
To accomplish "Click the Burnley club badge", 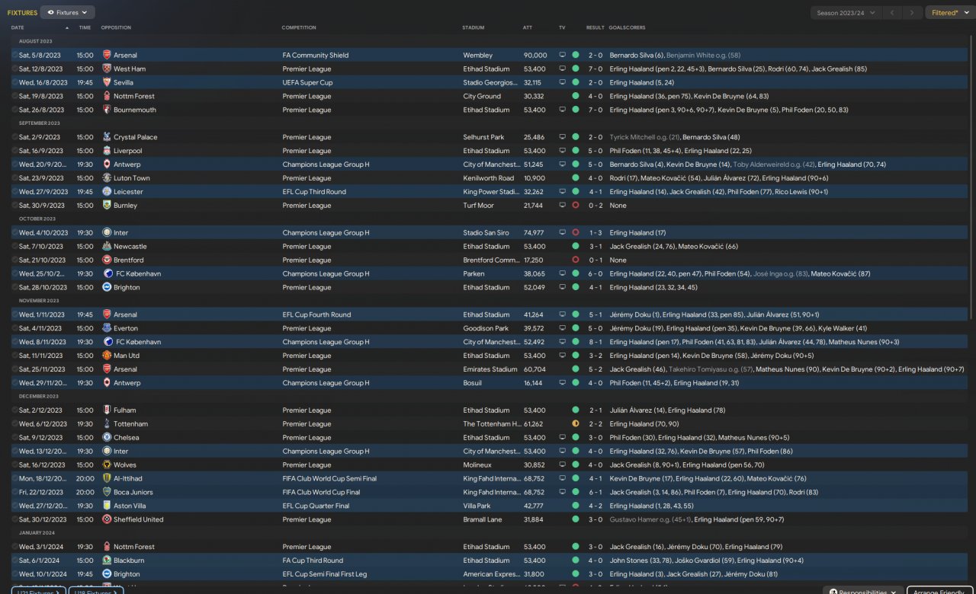I will point(107,206).
